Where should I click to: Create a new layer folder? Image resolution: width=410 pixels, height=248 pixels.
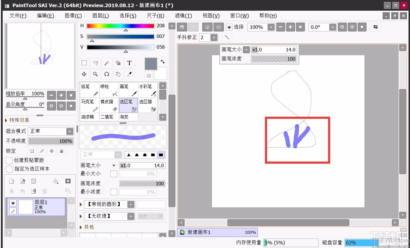point(33,181)
